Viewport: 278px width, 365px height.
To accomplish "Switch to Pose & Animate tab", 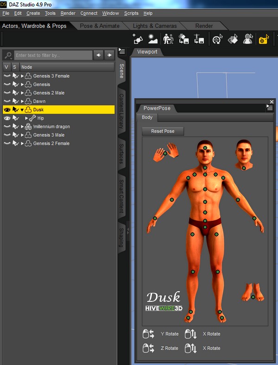I will coord(100,26).
